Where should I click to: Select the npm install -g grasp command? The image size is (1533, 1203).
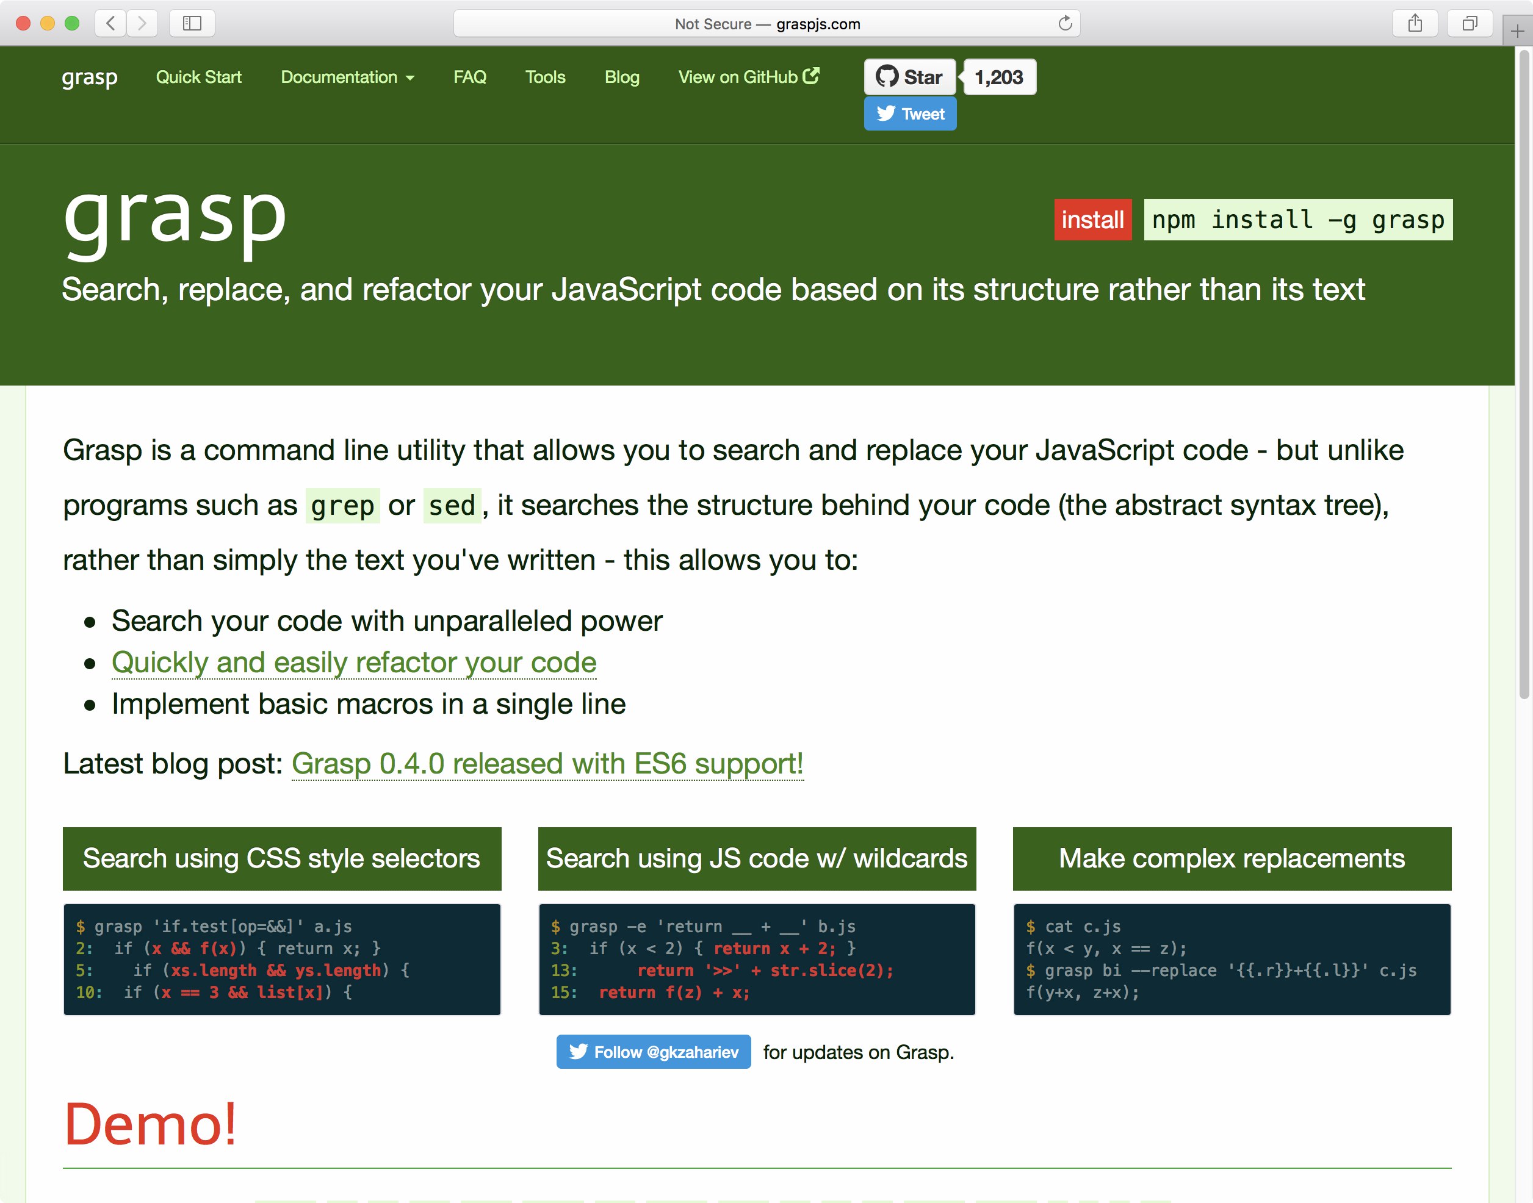click(1297, 220)
